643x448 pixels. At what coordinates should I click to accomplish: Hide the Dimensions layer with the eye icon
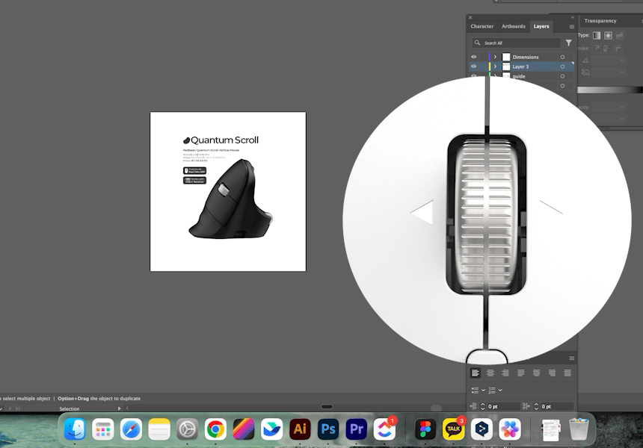473,57
